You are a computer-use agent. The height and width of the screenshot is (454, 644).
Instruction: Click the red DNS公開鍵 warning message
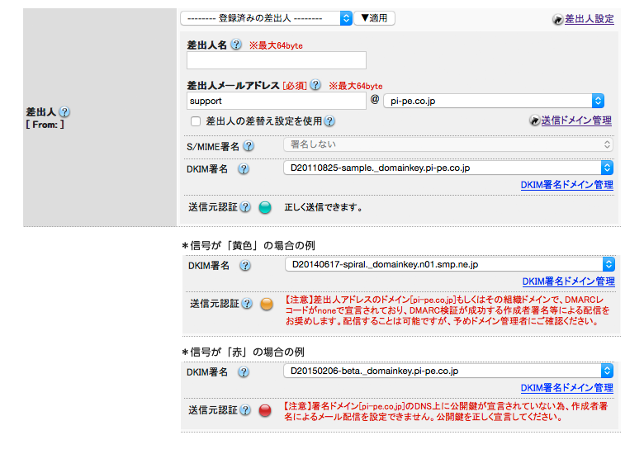click(446, 411)
